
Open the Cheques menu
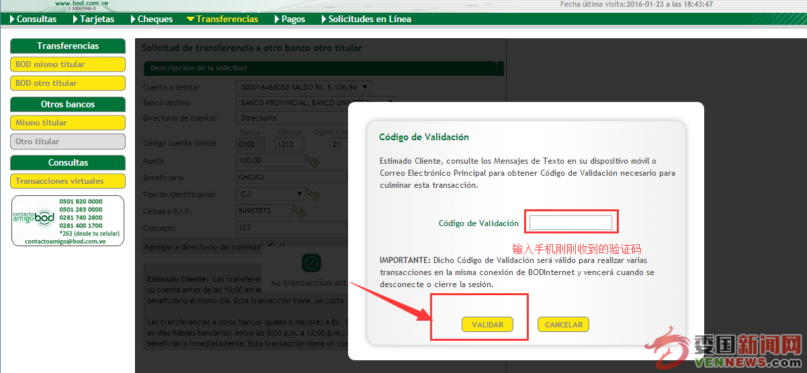tap(155, 19)
